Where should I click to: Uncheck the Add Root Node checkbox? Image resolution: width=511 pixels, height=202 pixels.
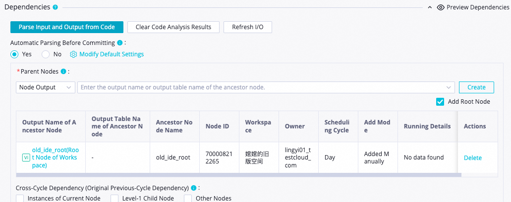(440, 102)
